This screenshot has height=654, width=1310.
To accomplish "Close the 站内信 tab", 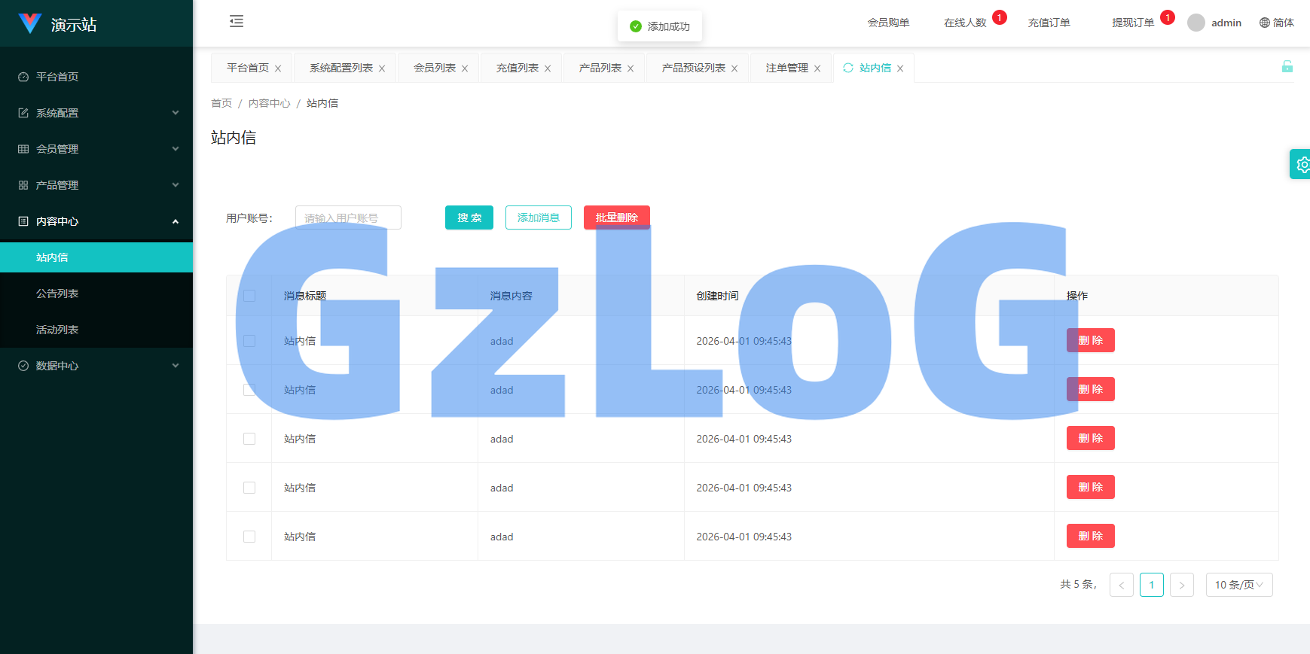I will tap(900, 68).
